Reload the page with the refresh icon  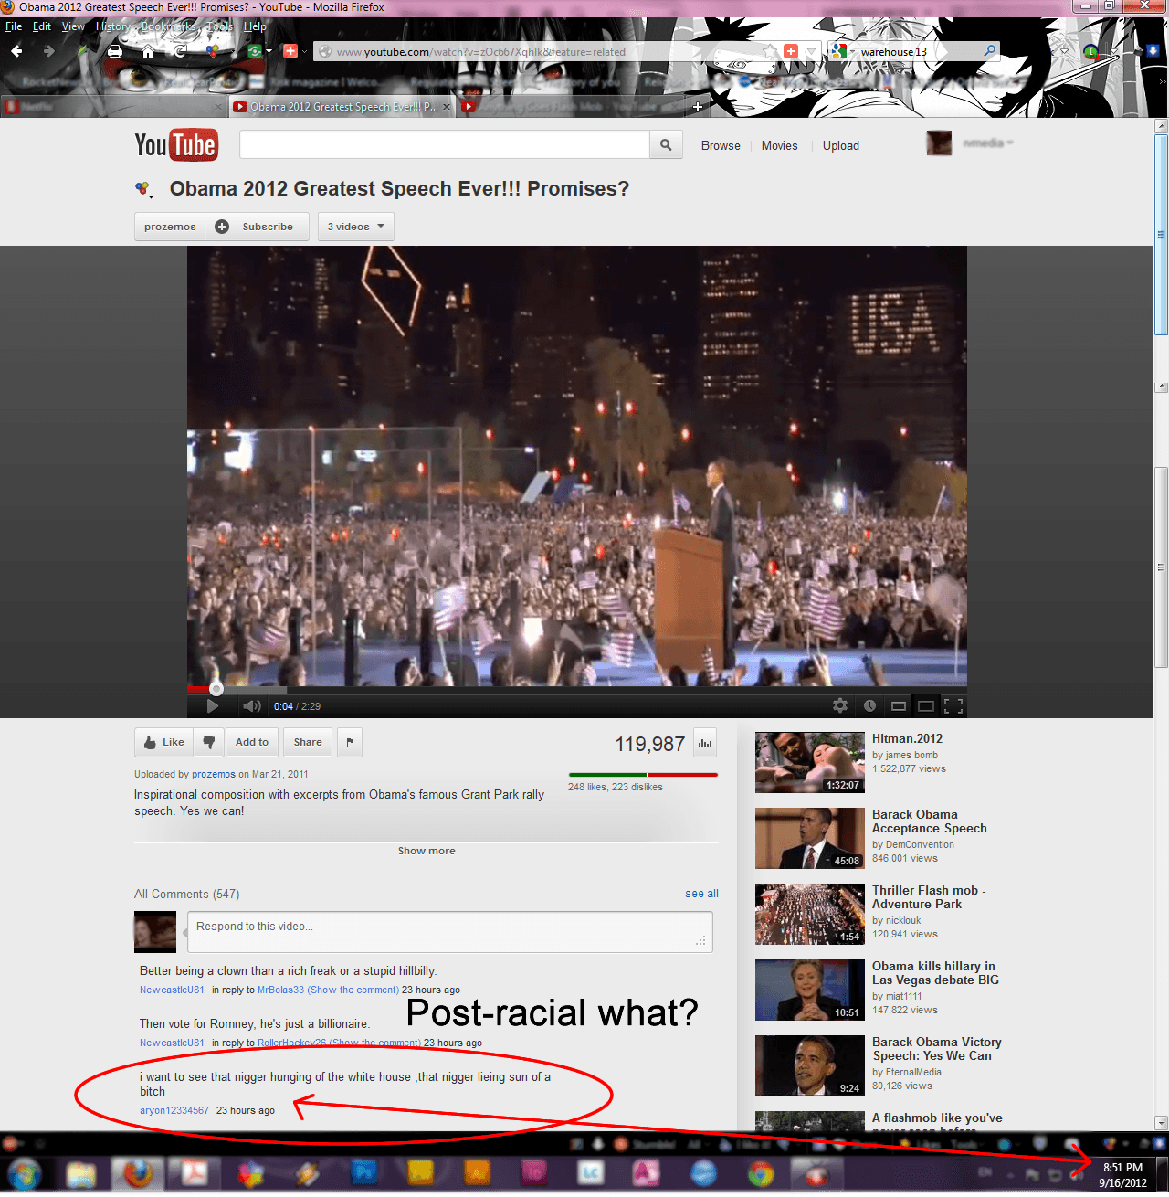180,51
